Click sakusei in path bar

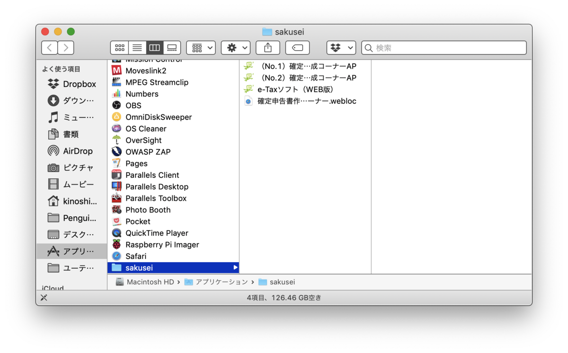tap(277, 282)
